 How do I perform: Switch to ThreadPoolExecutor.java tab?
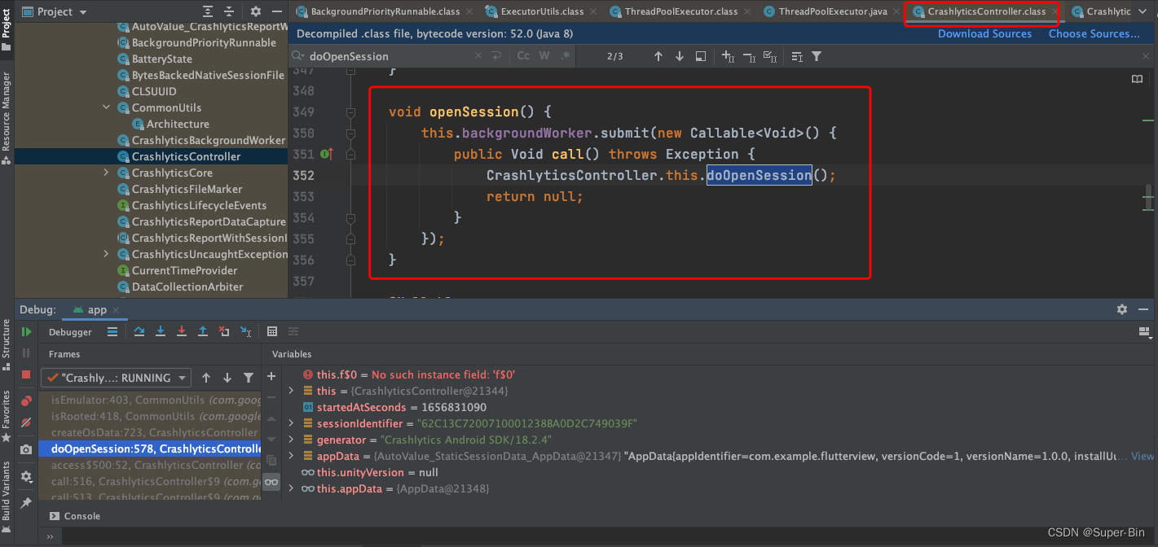831,11
